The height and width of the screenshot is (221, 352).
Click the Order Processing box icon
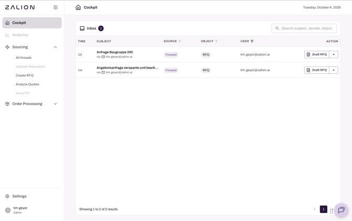(7, 104)
